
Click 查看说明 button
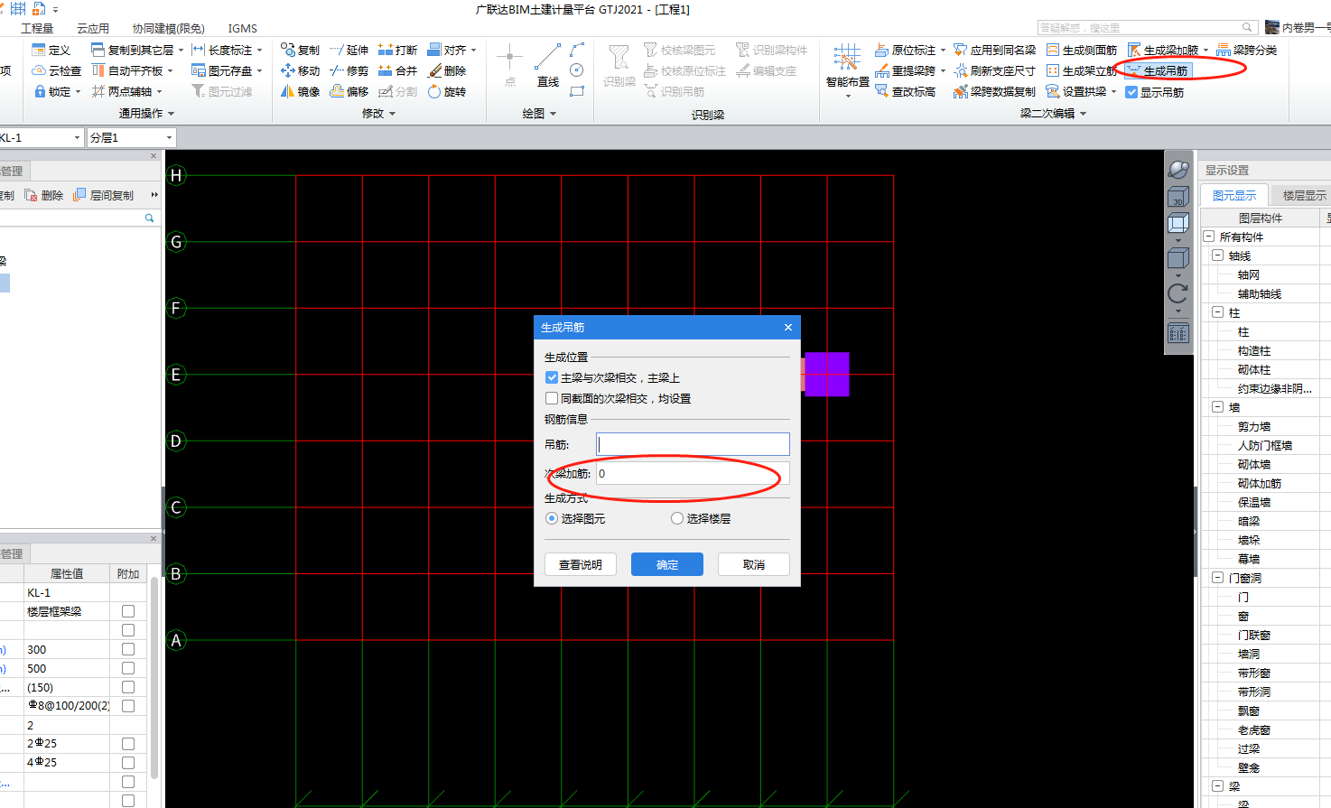click(581, 564)
